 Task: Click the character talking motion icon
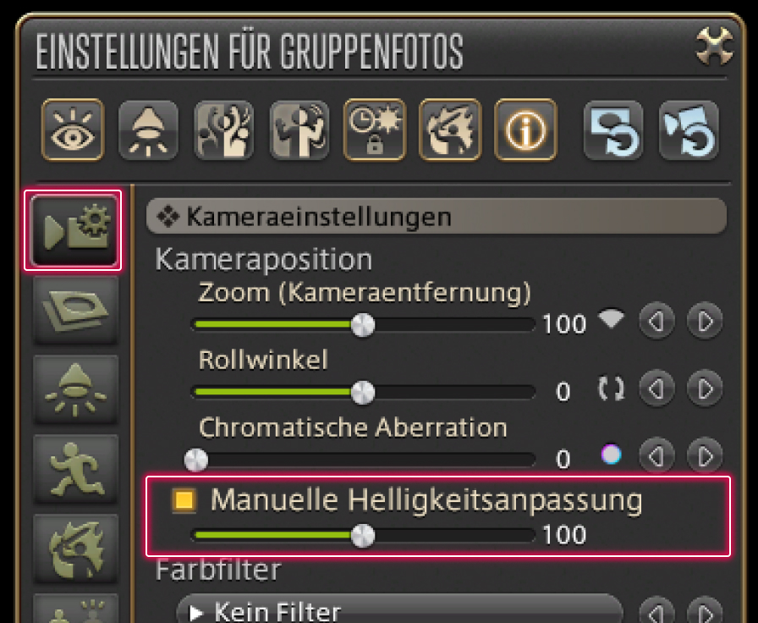299,130
